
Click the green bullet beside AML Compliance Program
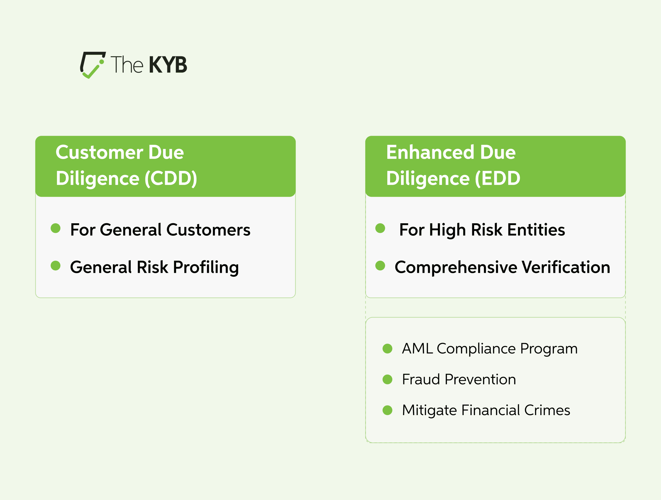pyautogui.click(x=387, y=348)
